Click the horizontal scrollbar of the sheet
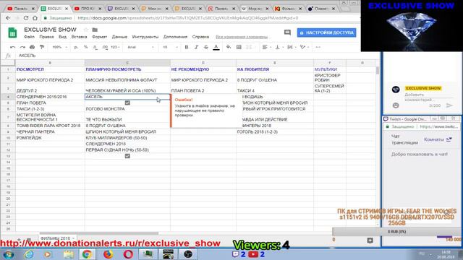The image size is (463, 260). pos(99,233)
